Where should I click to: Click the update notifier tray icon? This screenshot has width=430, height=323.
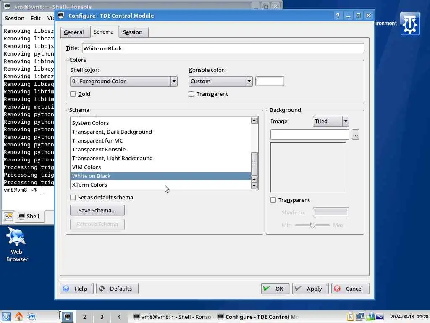point(370,317)
